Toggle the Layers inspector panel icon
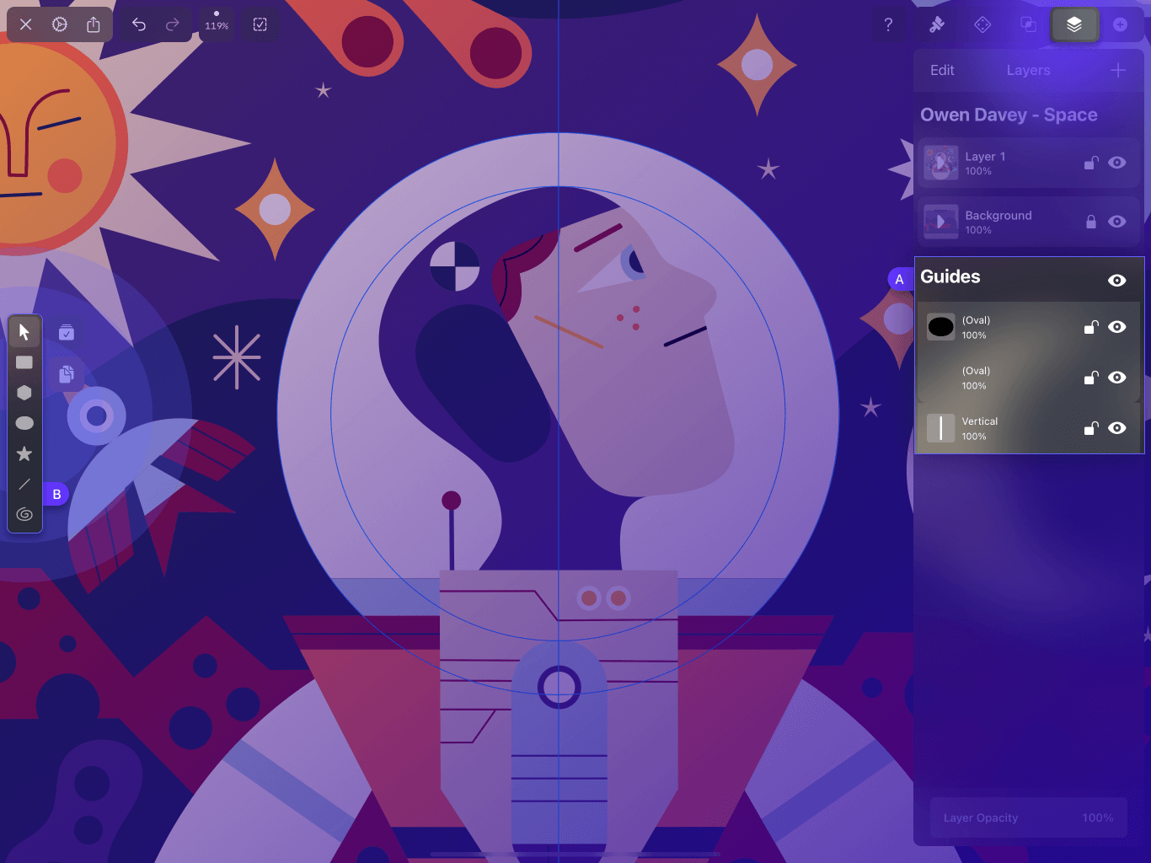1151x863 pixels. (x=1074, y=24)
